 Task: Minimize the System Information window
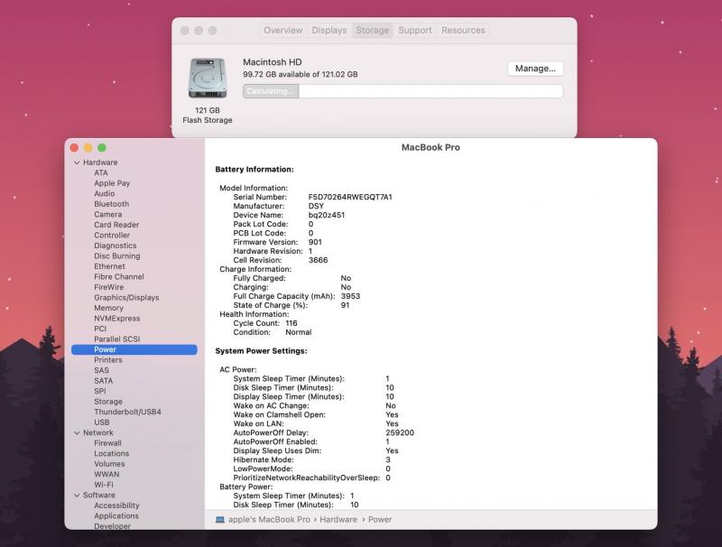coord(88,148)
